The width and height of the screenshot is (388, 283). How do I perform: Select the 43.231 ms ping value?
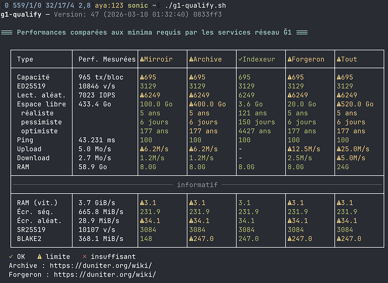click(97, 140)
